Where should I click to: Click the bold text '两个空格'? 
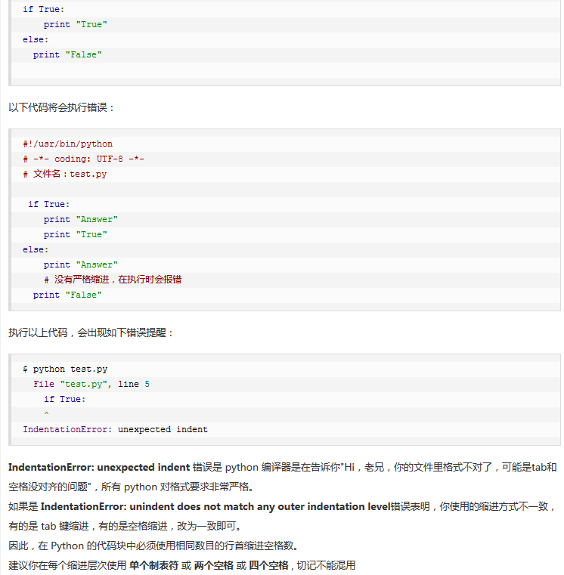tap(213, 565)
